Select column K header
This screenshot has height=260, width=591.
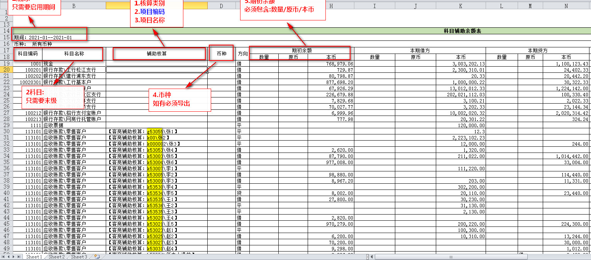coord(461,6)
